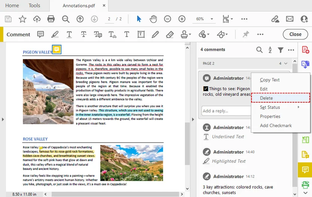This screenshot has height=197, width=312.
Task: Print the document via printer icon
Action: [x=51, y=19]
